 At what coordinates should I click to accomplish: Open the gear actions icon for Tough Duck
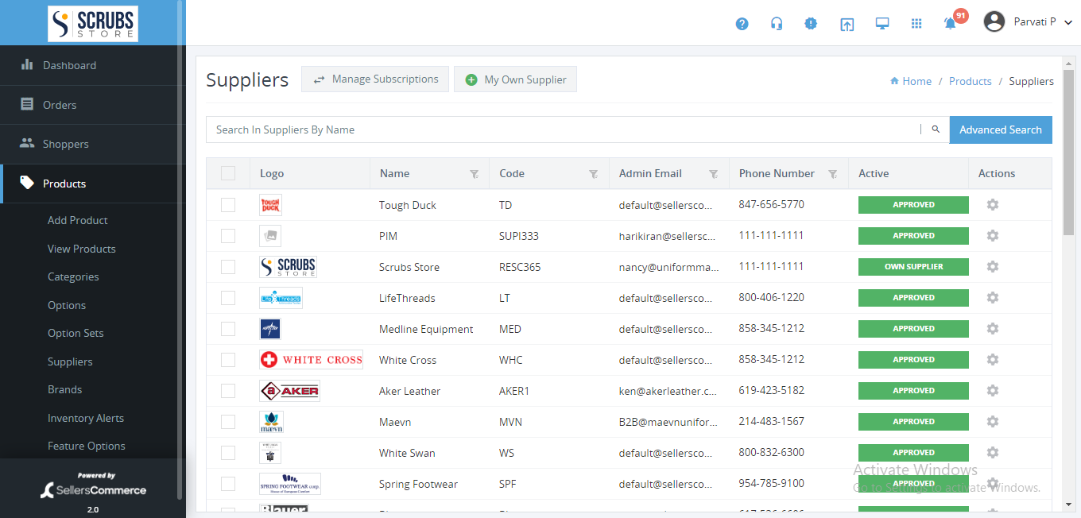point(992,204)
